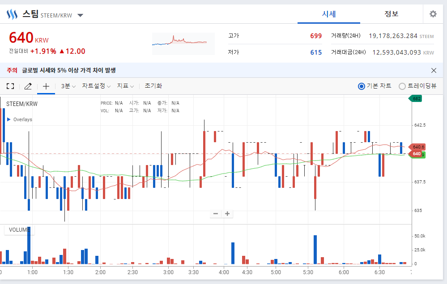Click the mini price sparkline thumbnail
447x284 pixels.
(x=183, y=43)
